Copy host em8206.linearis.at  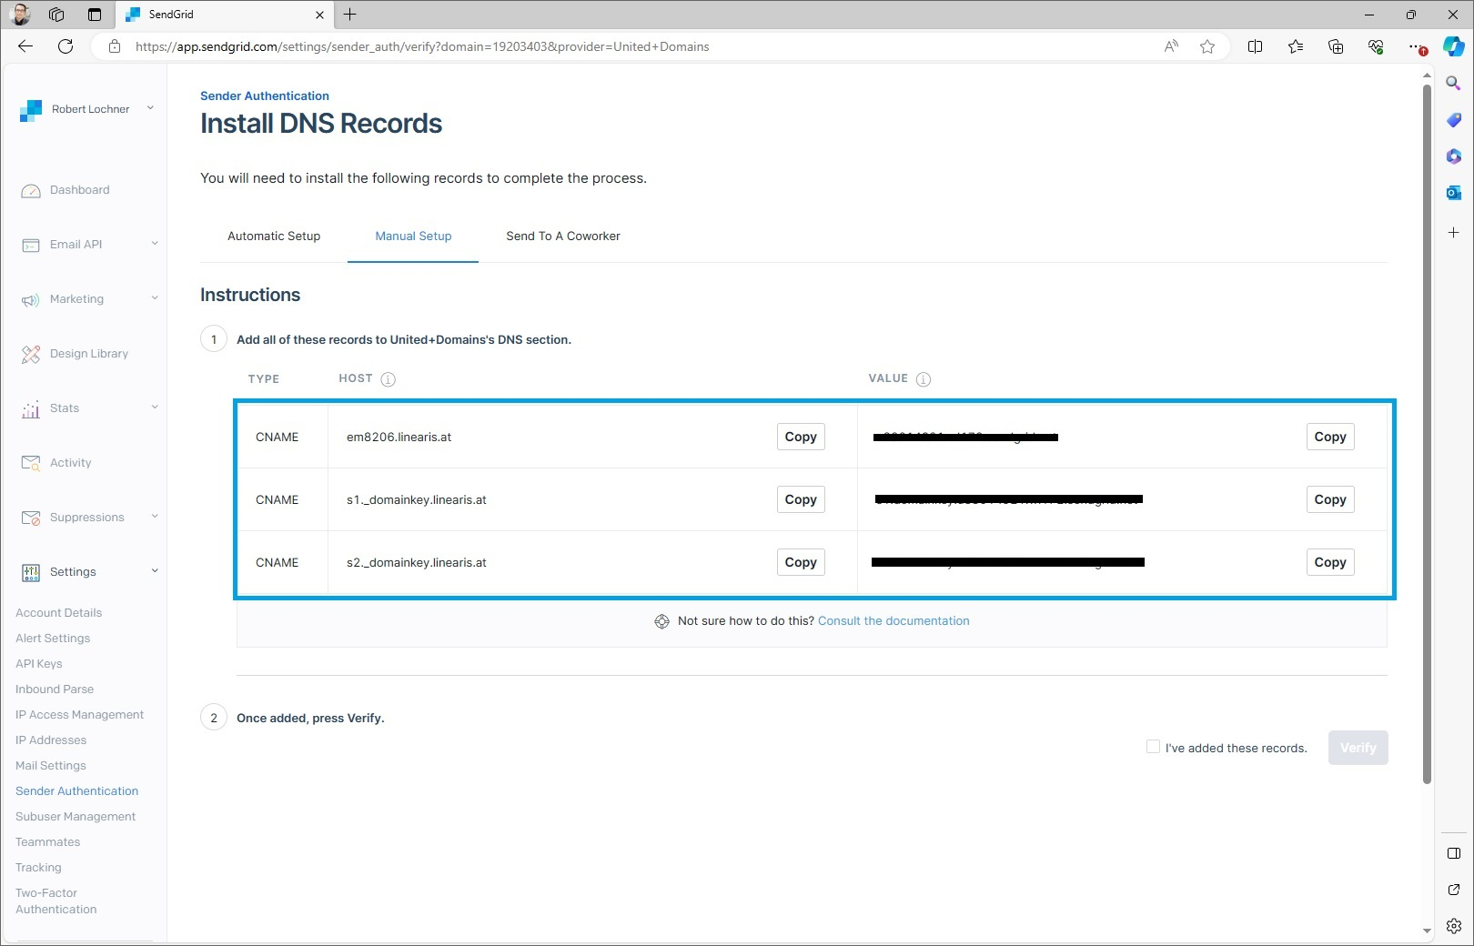801,438
